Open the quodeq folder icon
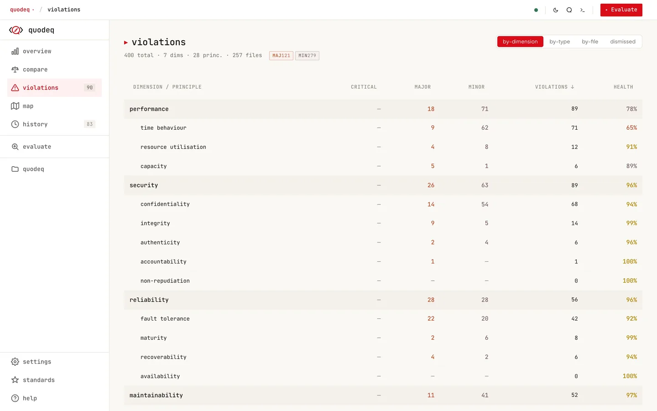 pyautogui.click(x=15, y=169)
